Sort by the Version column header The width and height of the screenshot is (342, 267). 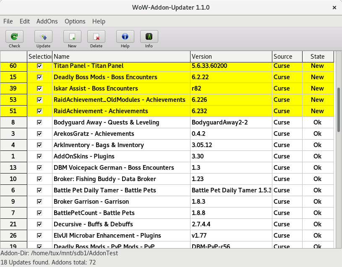(x=231, y=57)
